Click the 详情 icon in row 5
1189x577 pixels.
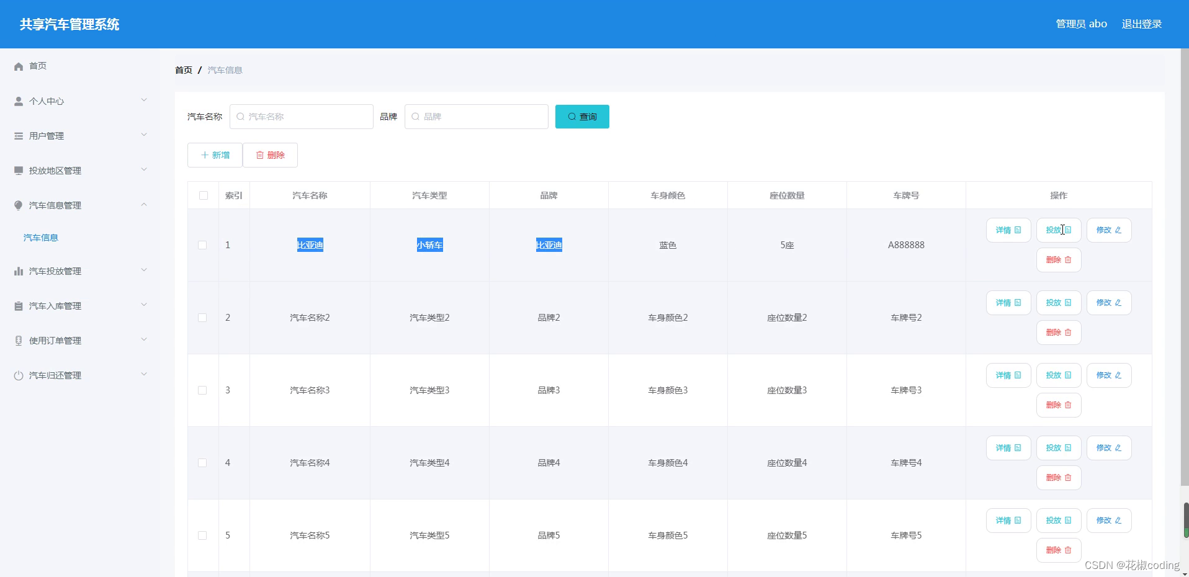click(1018, 521)
